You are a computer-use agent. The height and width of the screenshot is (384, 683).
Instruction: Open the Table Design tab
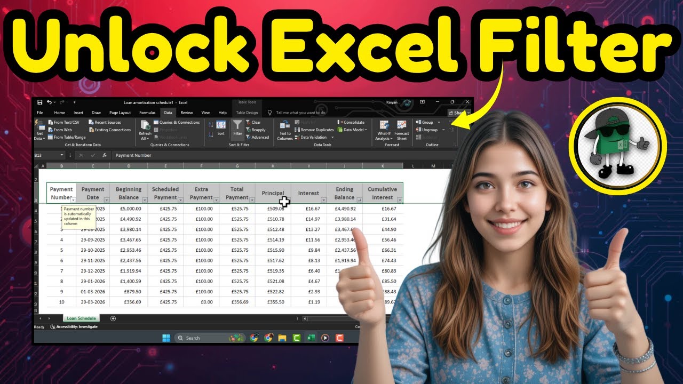[x=247, y=113]
